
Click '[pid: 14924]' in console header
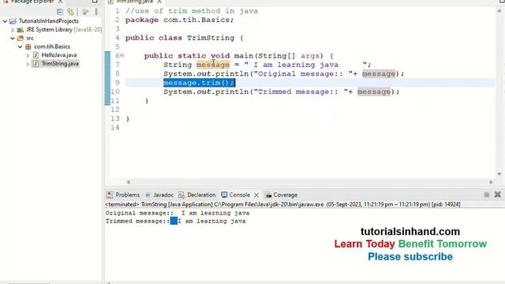coord(446,204)
